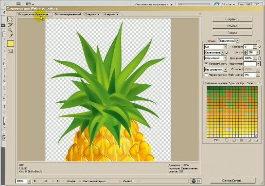Click the lock selected color icon
The image size is (265, 186).
[242, 140]
